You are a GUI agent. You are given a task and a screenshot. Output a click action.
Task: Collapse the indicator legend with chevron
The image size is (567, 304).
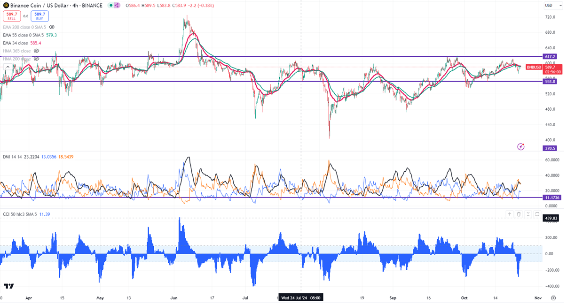click(8, 67)
